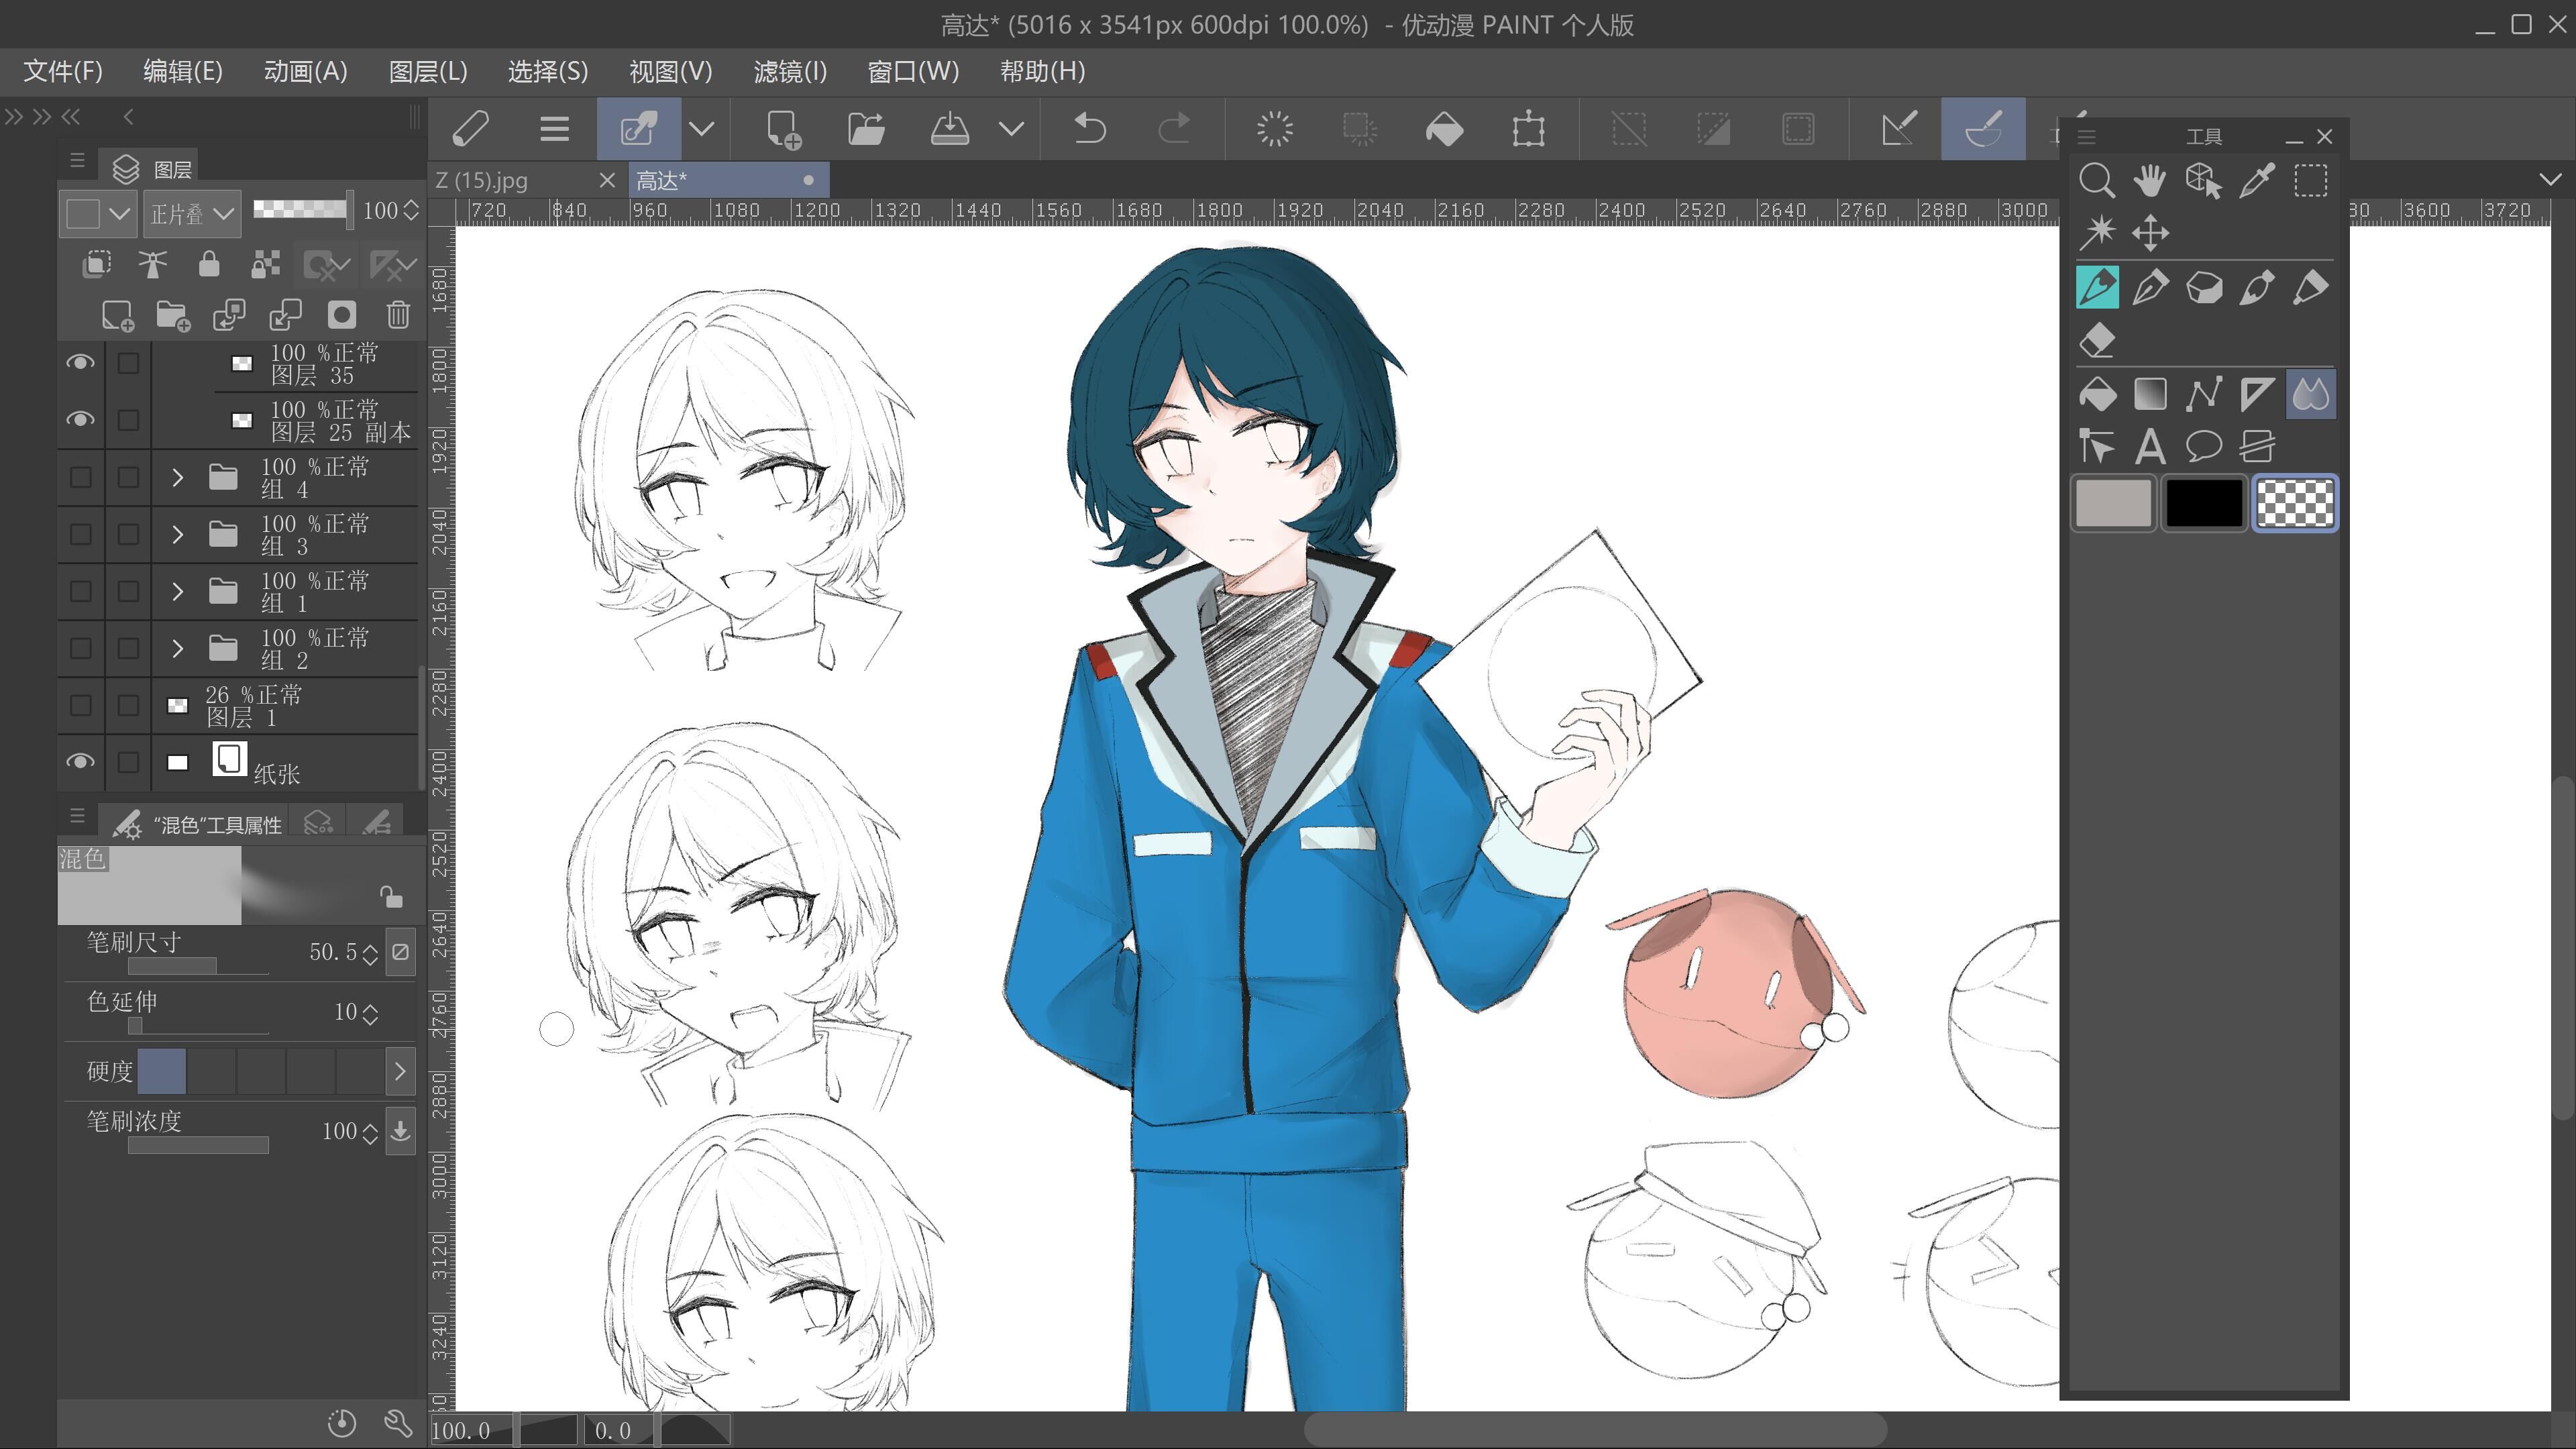Select the Magnifier zoom tool
Screen dimensions: 2576x1449
click(2096, 181)
